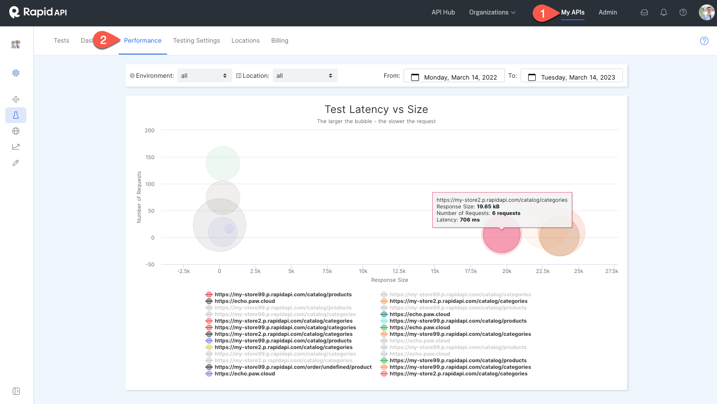Toggle green echo.paw.cloud legend entry
717x404 pixels.
pos(415,328)
